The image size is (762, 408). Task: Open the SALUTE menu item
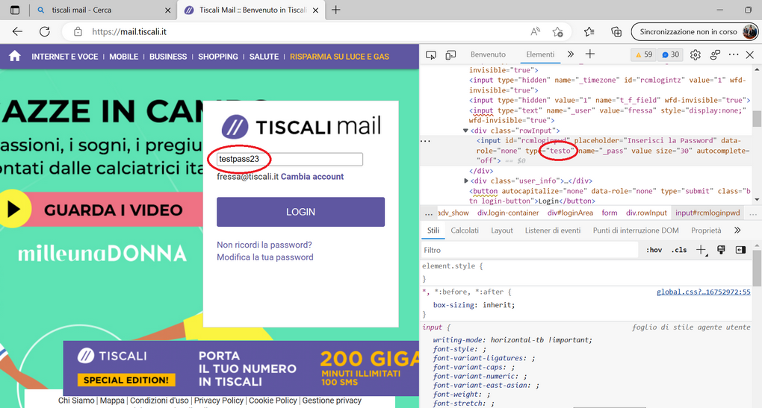[264, 57]
